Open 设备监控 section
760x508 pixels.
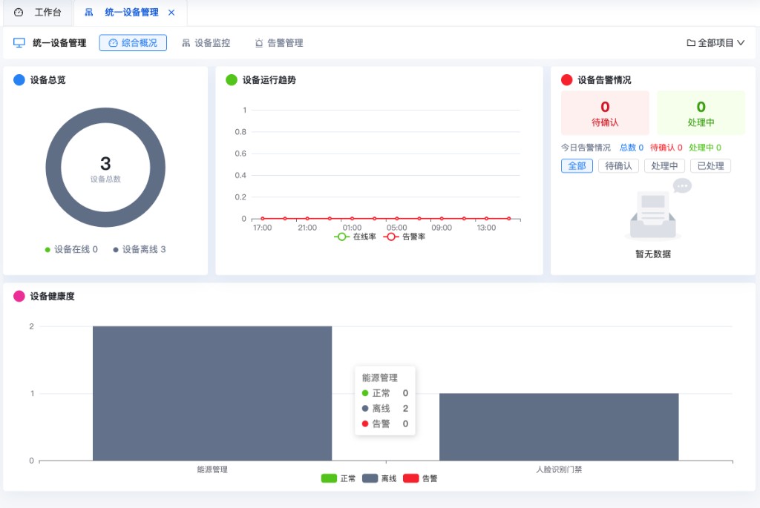[206, 42]
